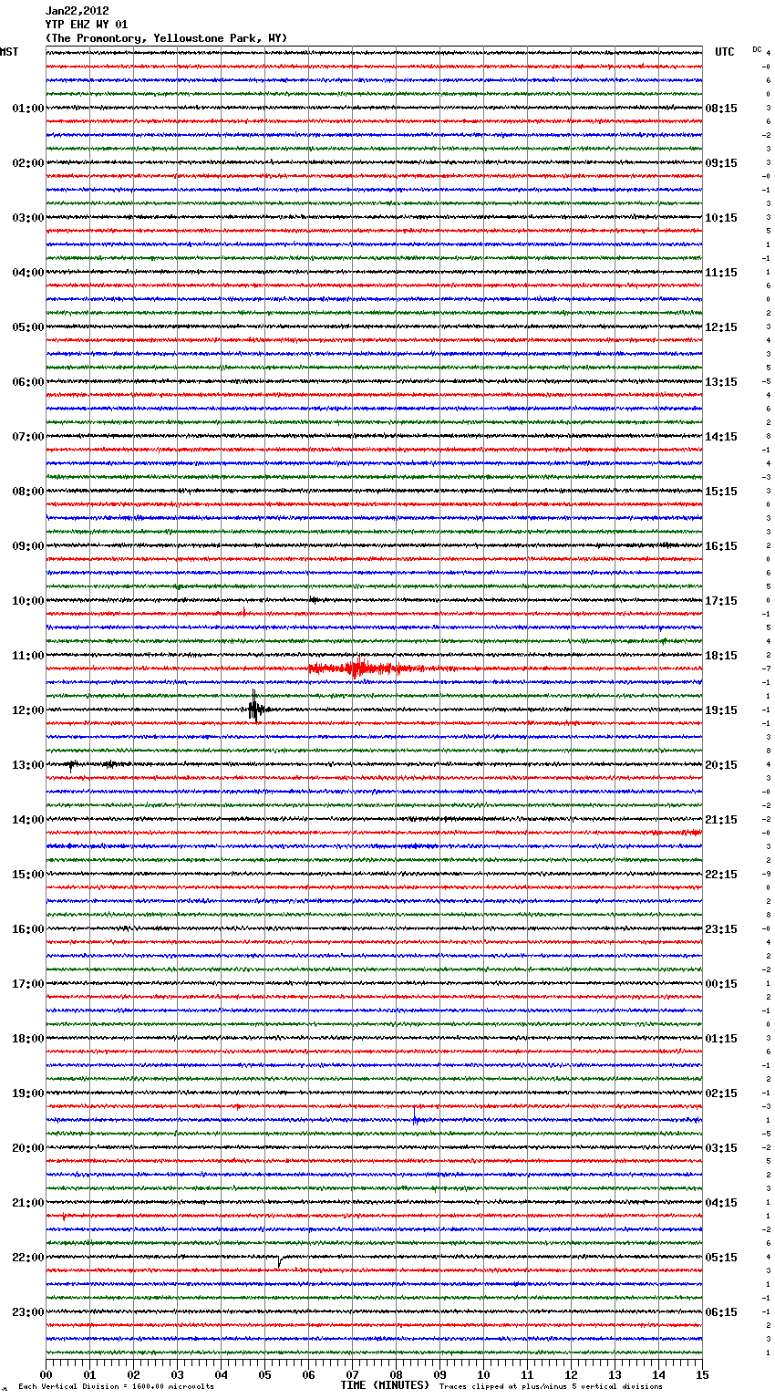The image size is (775, 1399).
Task: Click the small black event starting the 13:00 trace
Action: click(x=71, y=766)
